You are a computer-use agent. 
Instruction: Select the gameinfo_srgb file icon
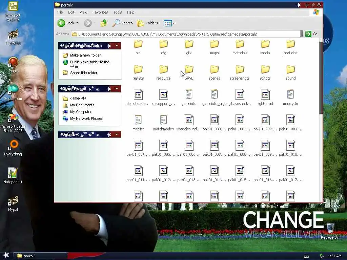point(214,94)
